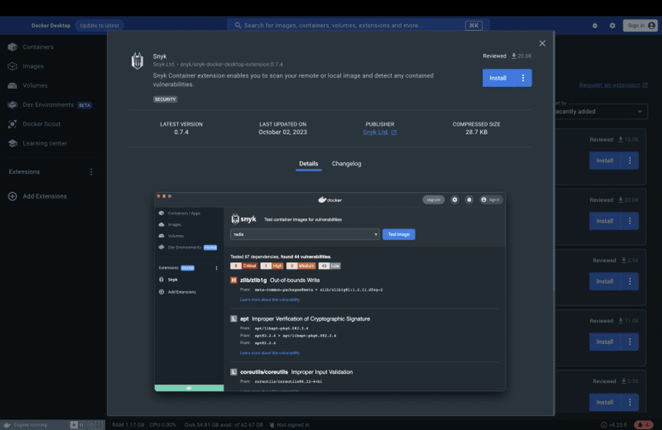This screenshot has height=430, width=662.
Task: Click the Add Extensions plus icon
Action: 12,196
